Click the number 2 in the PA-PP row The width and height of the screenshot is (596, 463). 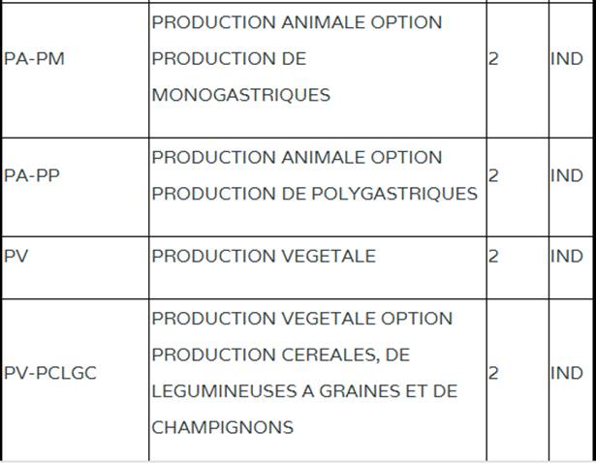pyautogui.click(x=494, y=176)
